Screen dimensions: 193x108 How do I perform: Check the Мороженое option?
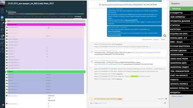tap(47, 100)
